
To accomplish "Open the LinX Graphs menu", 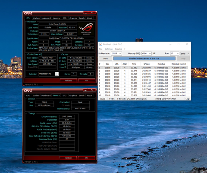I will click(x=118, y=49).
